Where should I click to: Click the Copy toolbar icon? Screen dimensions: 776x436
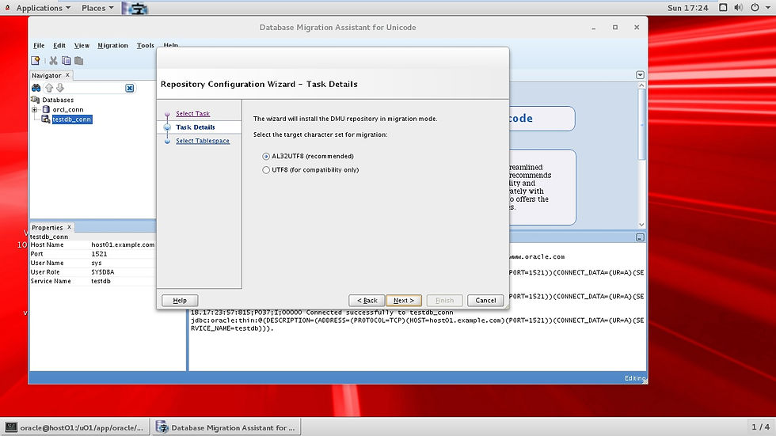(66, 60)
